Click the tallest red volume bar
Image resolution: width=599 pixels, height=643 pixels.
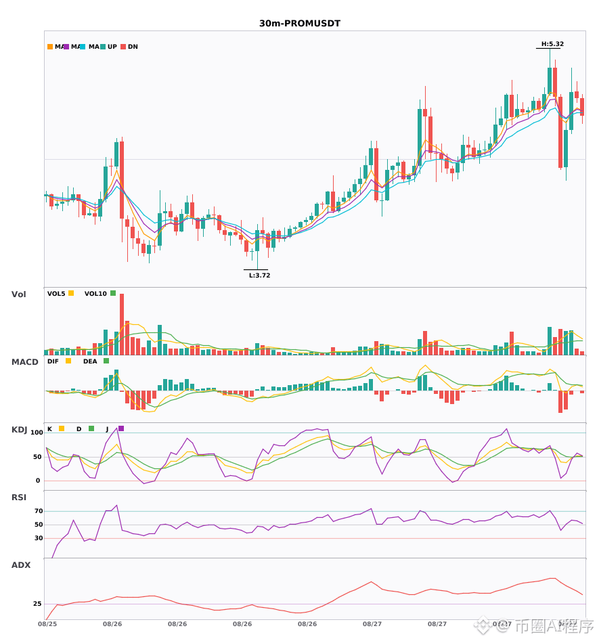(x=122, y=324)
